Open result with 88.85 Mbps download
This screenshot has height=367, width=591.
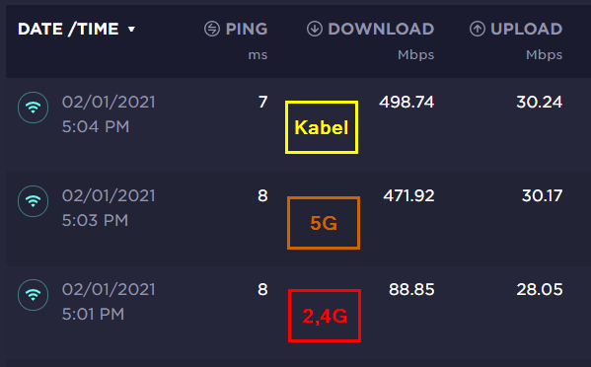click(x=411, y=289)
